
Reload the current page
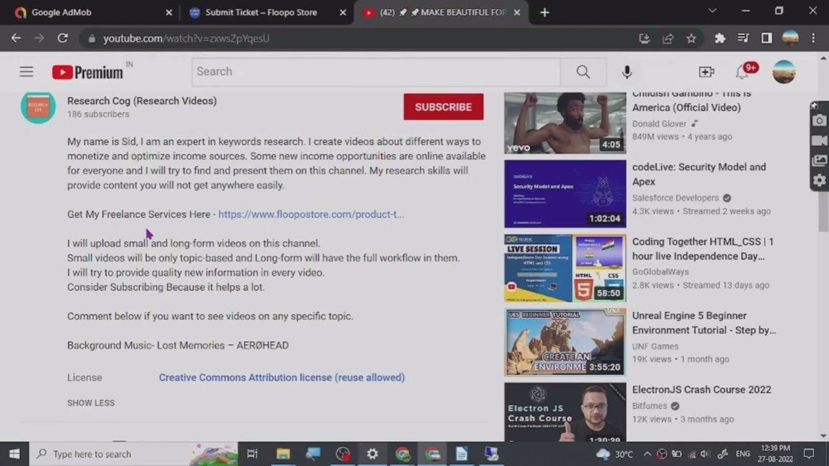[x=63, y=38]
